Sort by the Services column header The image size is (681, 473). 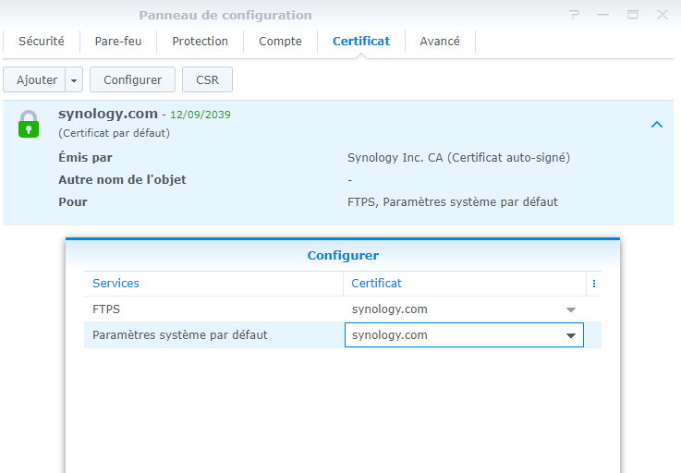tap(213, 284)
